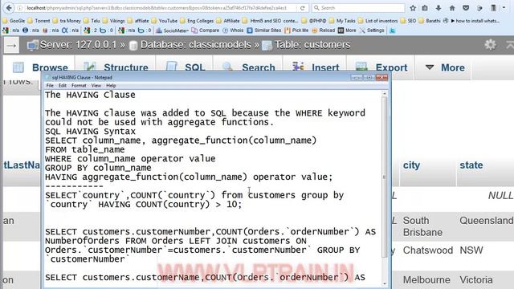Open the Eng Colleges bookmarks folder

tap(197, 21)
